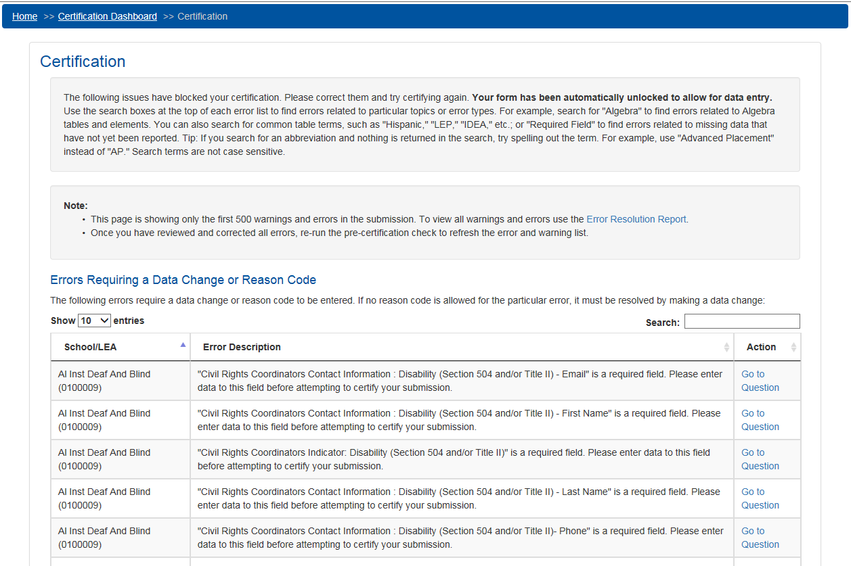Click the Errors Requiring a Data Change heading
851x566 pixels.
(183, 280)
